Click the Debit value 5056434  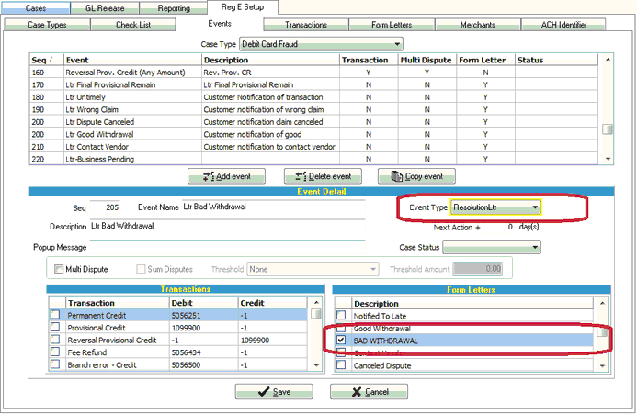(186, 352)
